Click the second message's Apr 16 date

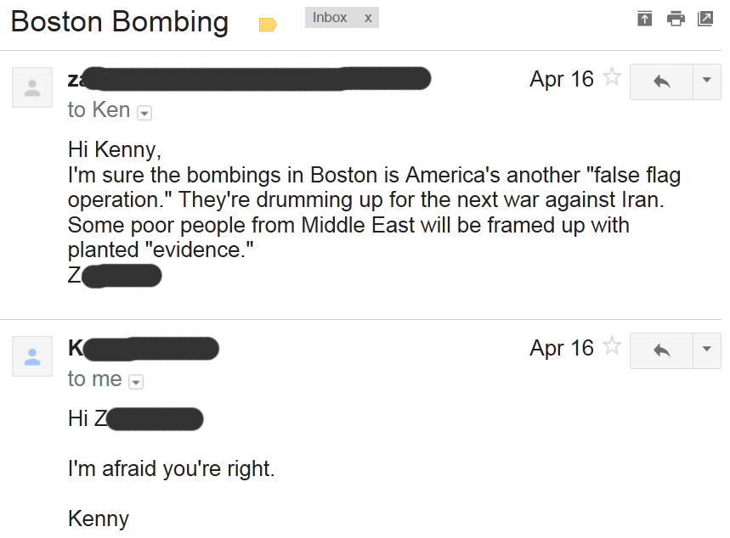click(562, 348)
